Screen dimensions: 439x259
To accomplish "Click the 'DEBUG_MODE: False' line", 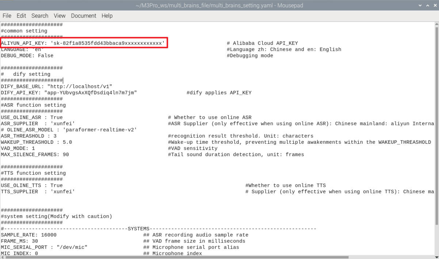I will (27, 55).
